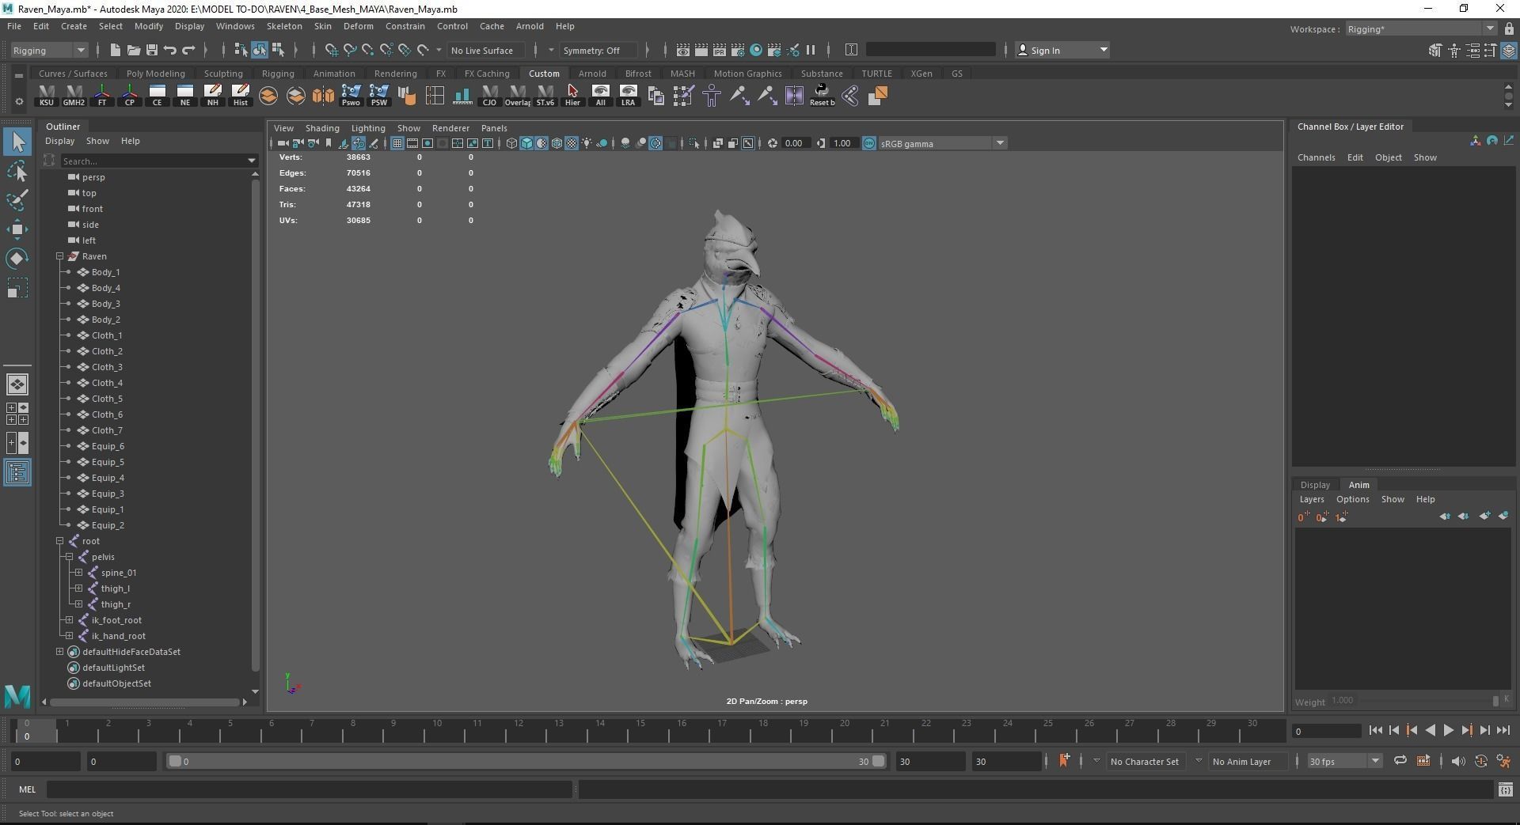
Task: Click the Hier shelf button
Action: (x=572, y=96)
